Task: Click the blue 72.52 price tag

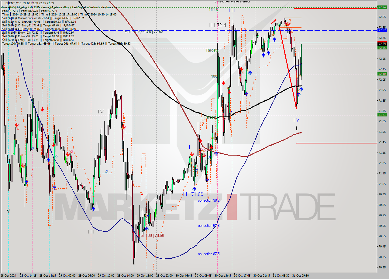Action: tap(382, 30)
